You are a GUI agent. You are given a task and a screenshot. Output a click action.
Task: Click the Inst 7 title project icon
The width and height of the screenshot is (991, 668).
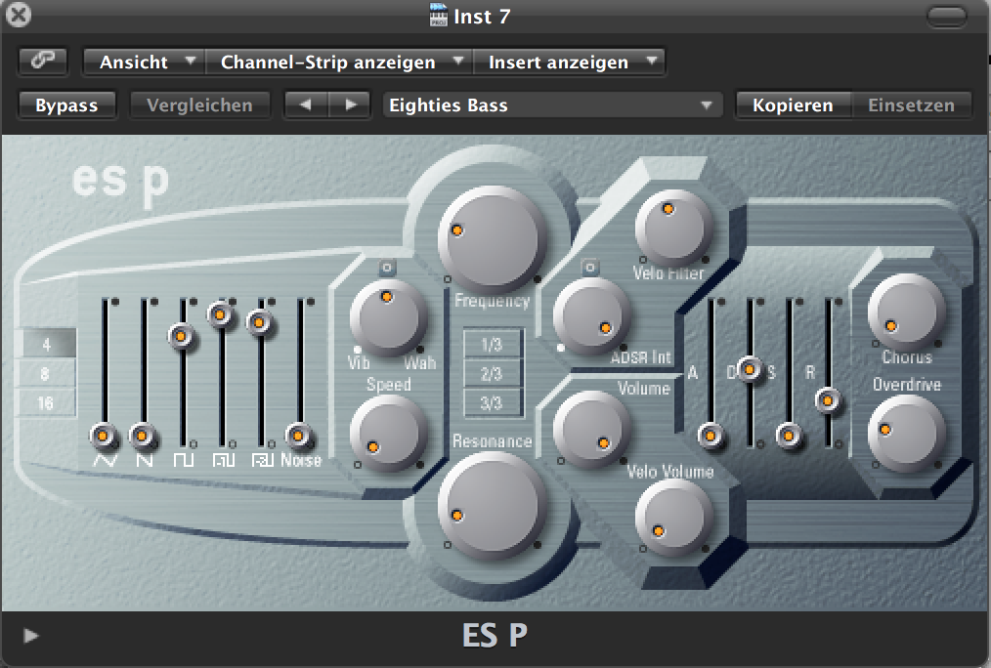[x=438, y=16]
